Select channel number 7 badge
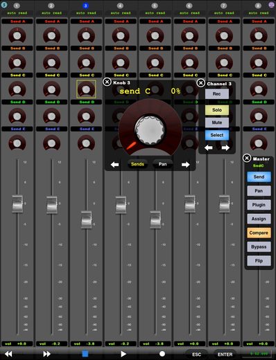Viewport: 276px width, 360px height. [223, 6]
